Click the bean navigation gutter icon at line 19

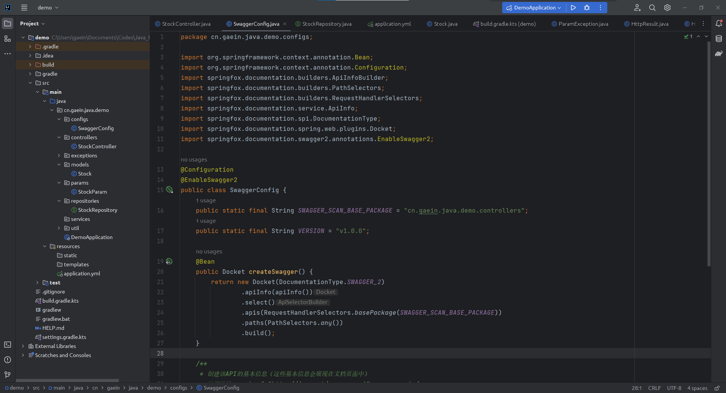click(x=169, y=261)
